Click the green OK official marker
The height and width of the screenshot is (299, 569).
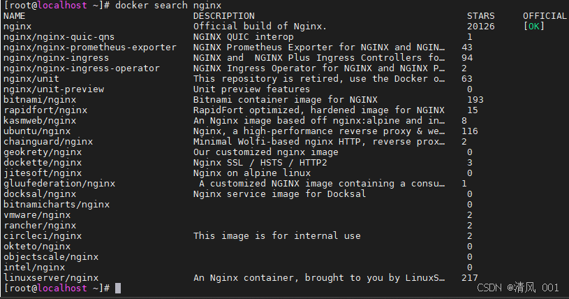(x=534, y=26)
